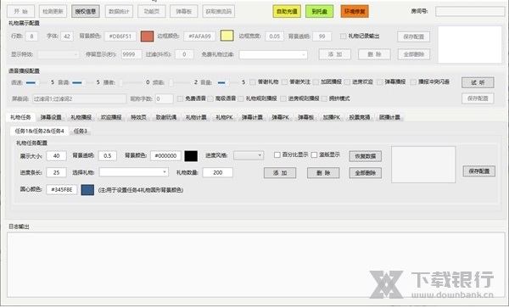This screenshot has height=308, width=509.
Task: Select the 礼物PK tab
Action: [224, 117]
